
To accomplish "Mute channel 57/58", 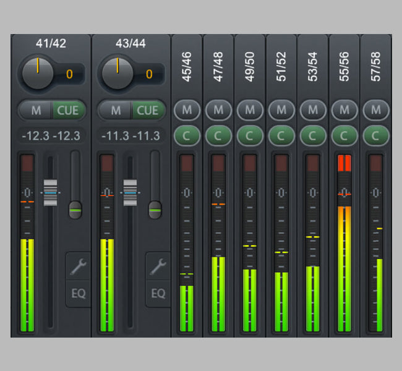I will click(376, 110).
